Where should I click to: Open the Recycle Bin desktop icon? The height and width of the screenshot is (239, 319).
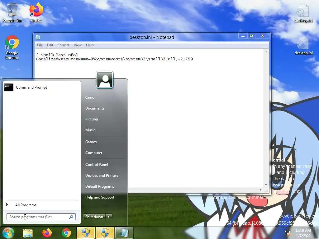coord(12,12)
